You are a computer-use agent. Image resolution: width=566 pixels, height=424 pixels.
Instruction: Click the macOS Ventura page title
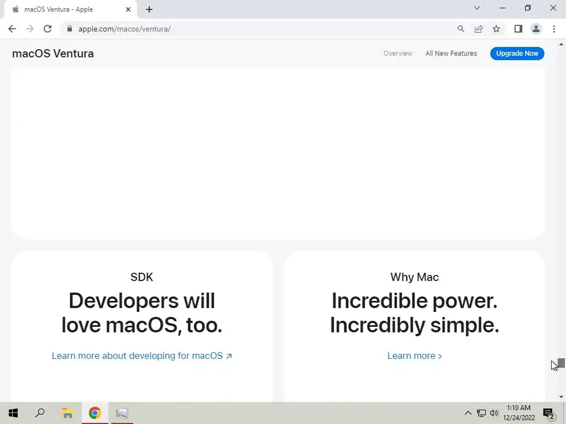(x=53, y=54)
